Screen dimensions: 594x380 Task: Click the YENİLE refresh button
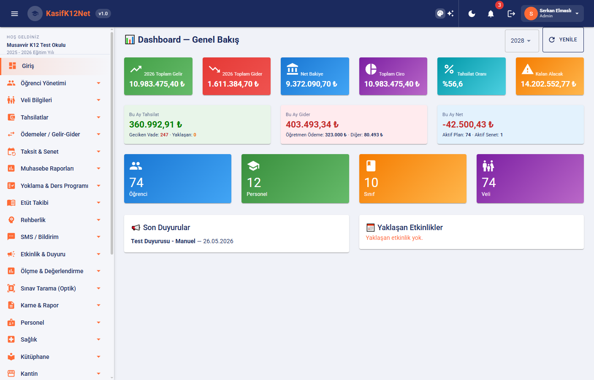point(563,40)
